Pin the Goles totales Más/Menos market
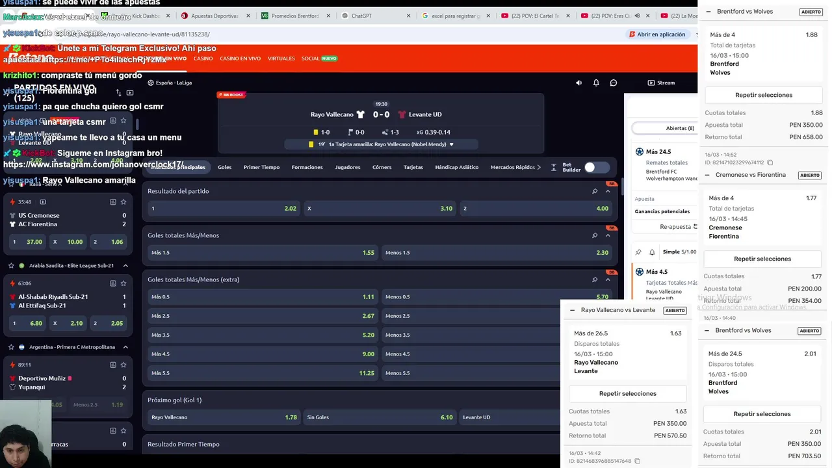 (595, 235)
